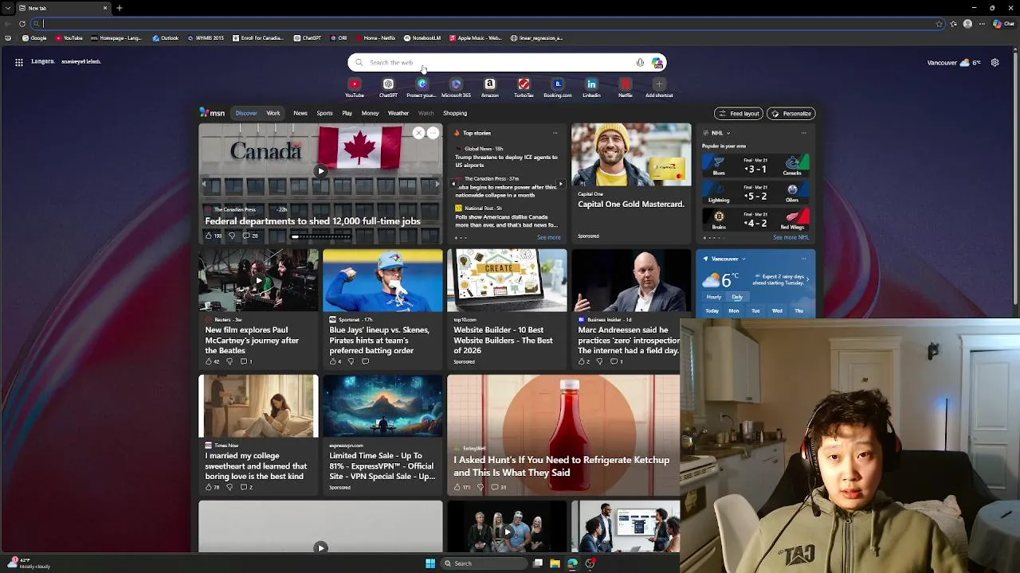Click the Task View taskbar icon
Viewport: 1020px width, 573px height.
(538, 563)
